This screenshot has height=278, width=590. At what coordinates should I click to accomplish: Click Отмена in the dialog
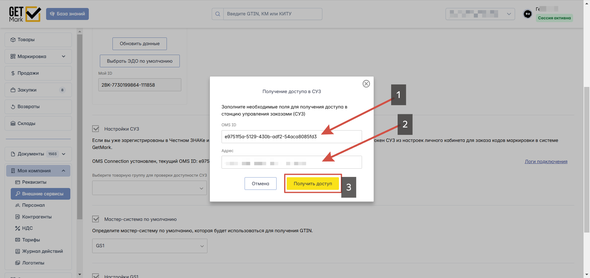[261, 184]
